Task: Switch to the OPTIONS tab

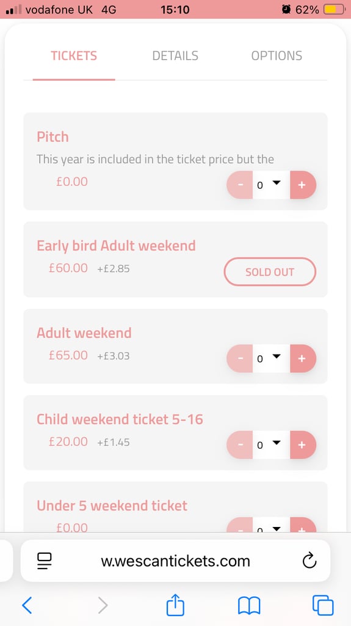Action: pyautogui.click(x=277, y=56)
